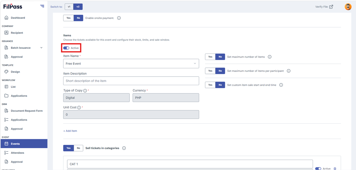The image size is (356, 170).
Task: Click the Verify File external-link icon
Action: point(331,7)
